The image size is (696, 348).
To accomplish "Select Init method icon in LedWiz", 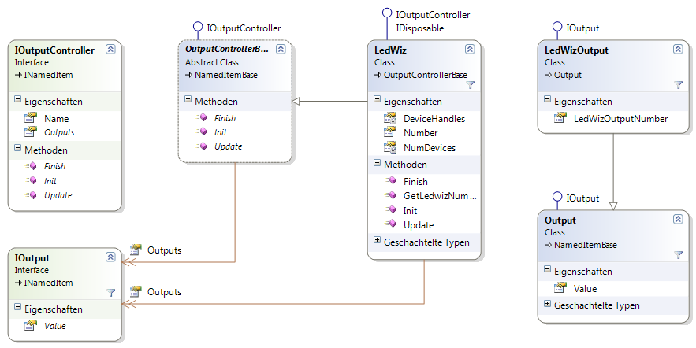I will coord(391,209).
